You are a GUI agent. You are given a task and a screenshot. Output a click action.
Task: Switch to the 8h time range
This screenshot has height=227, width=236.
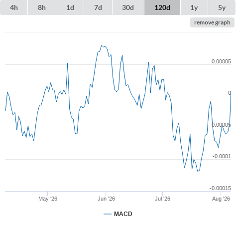(42, 7)
